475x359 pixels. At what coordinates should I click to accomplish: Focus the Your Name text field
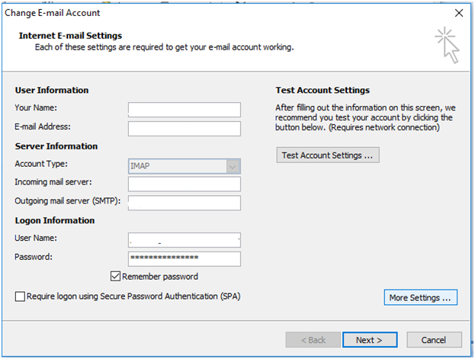[185, 110]
